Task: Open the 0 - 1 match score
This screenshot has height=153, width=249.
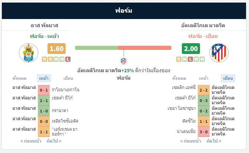Action: click(44, 90)
